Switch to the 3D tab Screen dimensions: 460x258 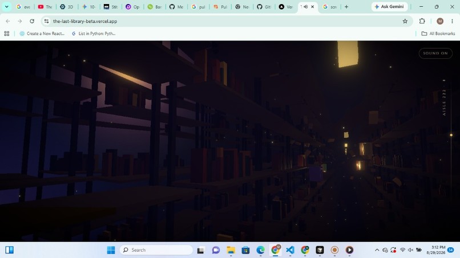click(67, 6)
